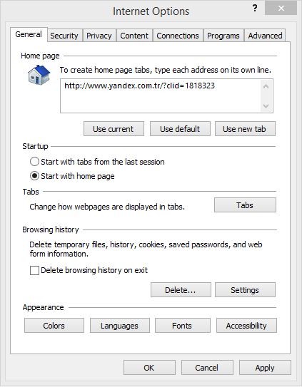Click into the home page address field
This screenshot has height=387, width=302.
click(161, 96)
